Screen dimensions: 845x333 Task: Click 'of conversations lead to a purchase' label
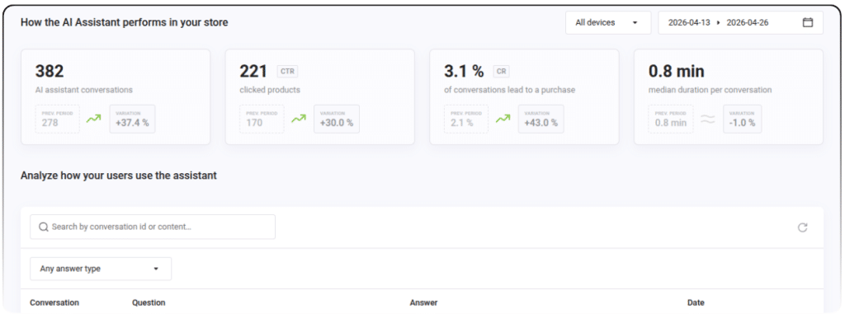click(509, 90)
